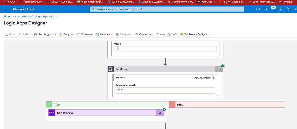Open the Connectors menu item

[143, 34]
